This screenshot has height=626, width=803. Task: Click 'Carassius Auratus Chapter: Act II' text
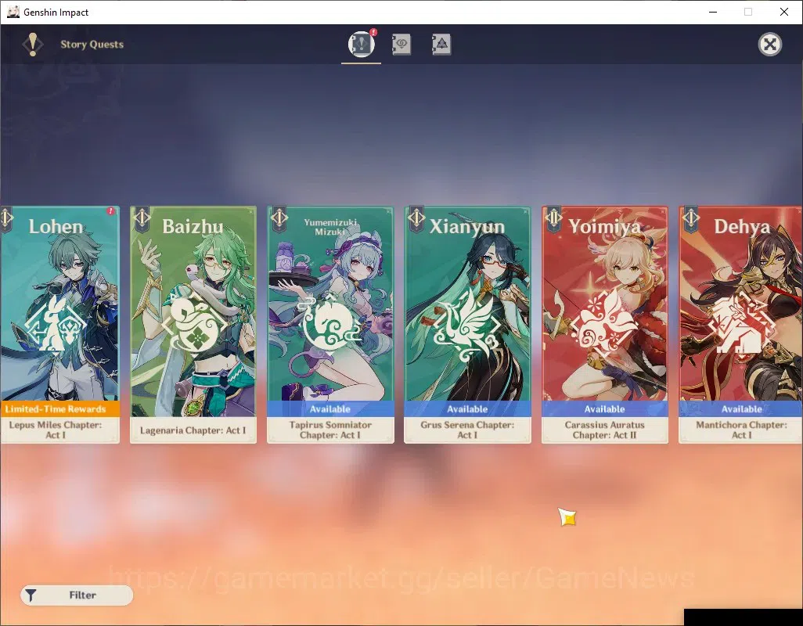click(x=605, y=430)
